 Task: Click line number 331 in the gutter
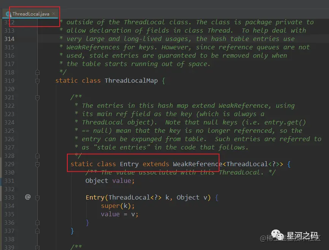point(10,181)
